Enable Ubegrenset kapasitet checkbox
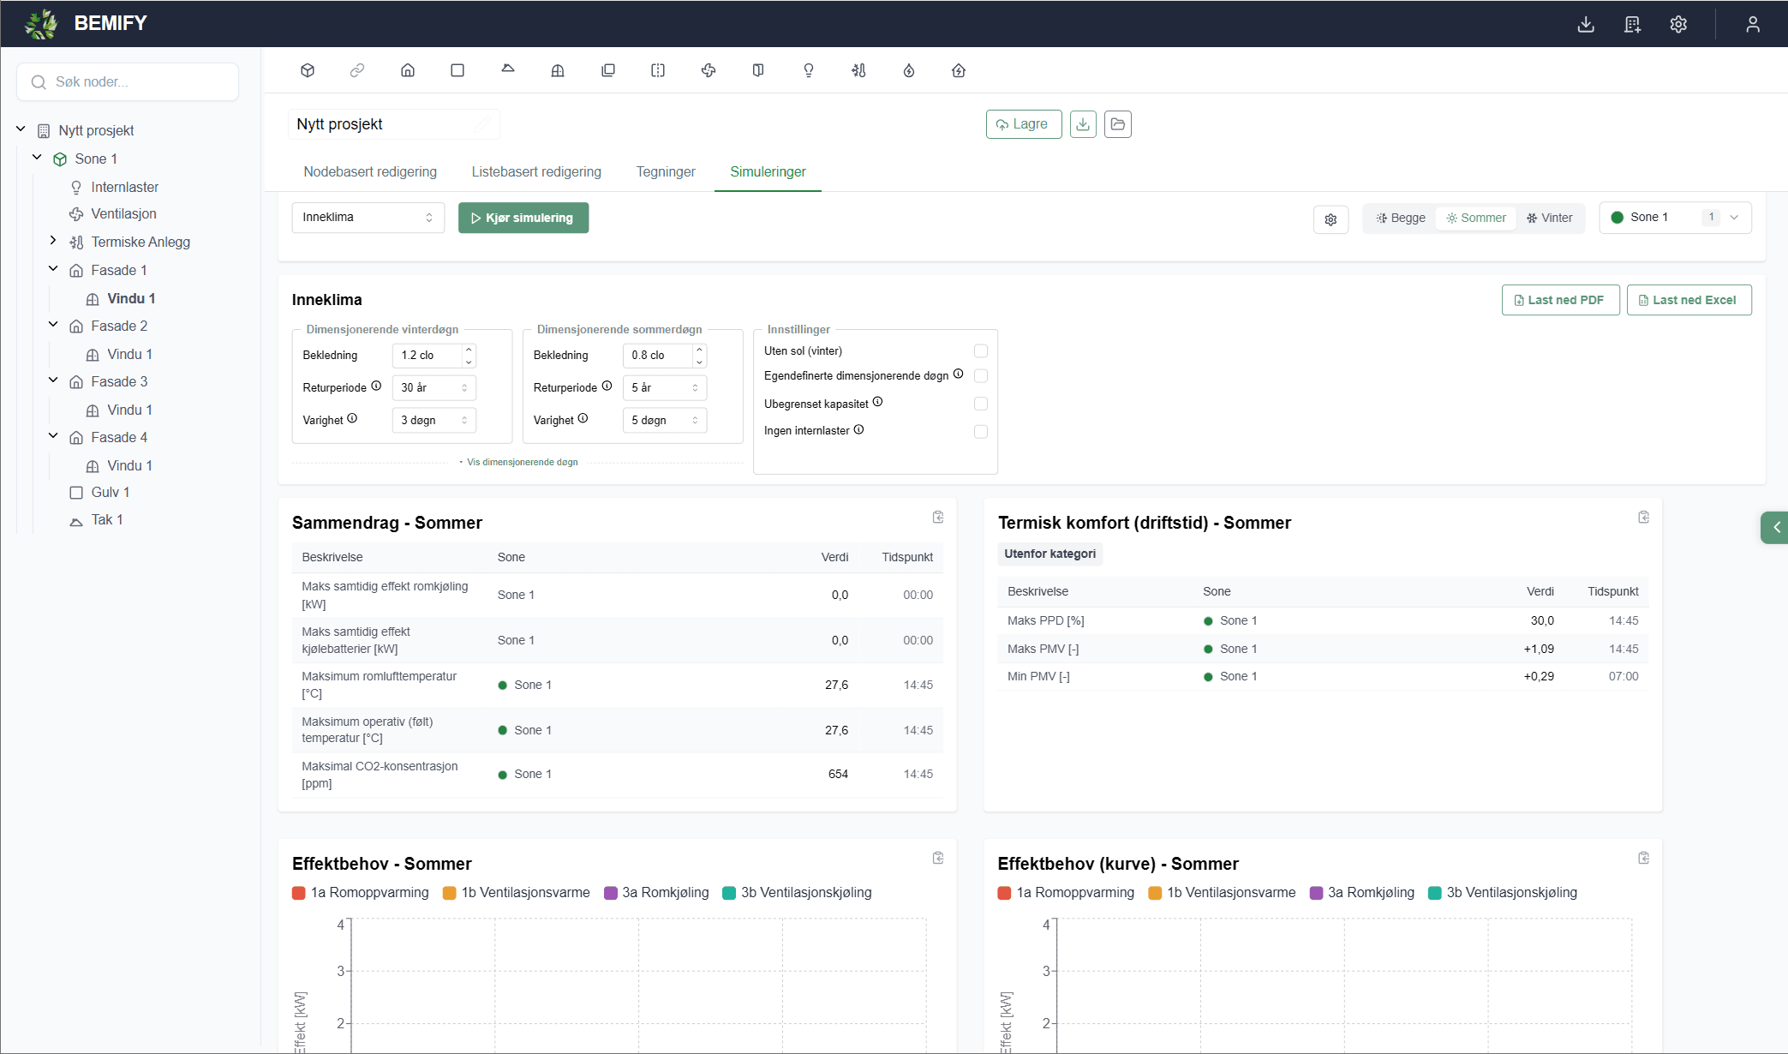1788x1054 pixels. (981, 404)
